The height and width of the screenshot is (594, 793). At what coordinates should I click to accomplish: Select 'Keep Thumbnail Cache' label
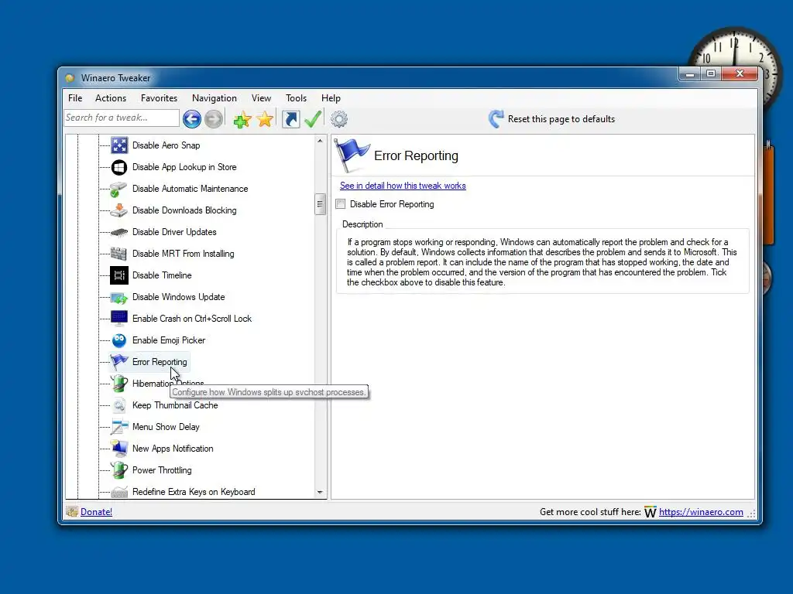pos(175,405)
